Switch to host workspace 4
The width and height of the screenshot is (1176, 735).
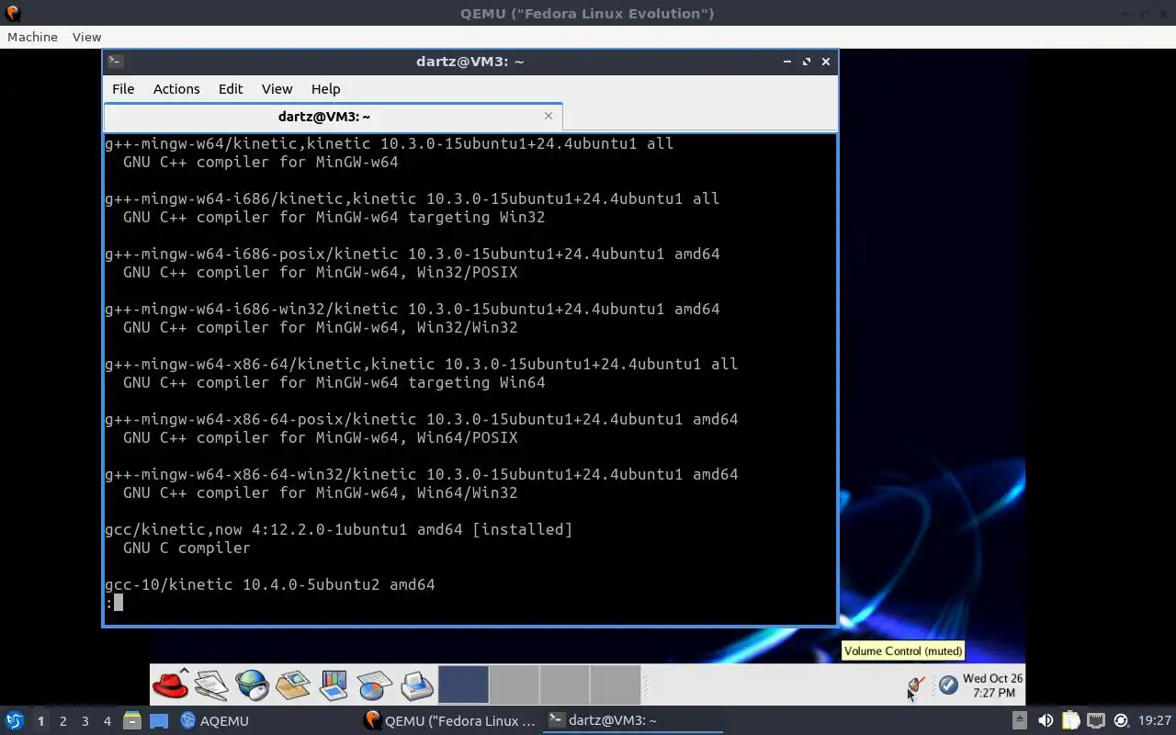(x=107, y=721)
